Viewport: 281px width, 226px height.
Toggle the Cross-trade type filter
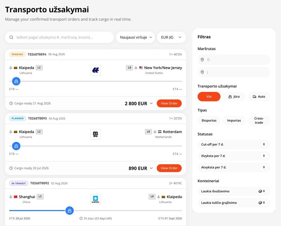pyautogui.click(x=259, y=121)
